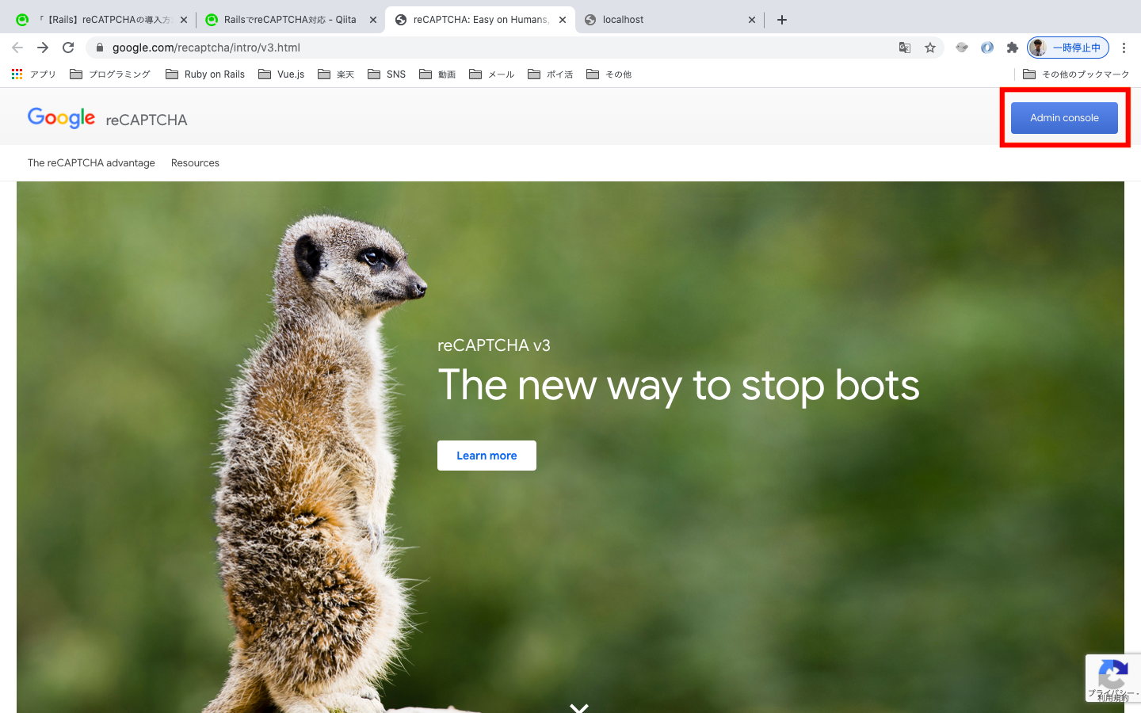Open the ポイ活 bookmark folder
This screenshot has width=1141, height=713.
tap(551, 74)
